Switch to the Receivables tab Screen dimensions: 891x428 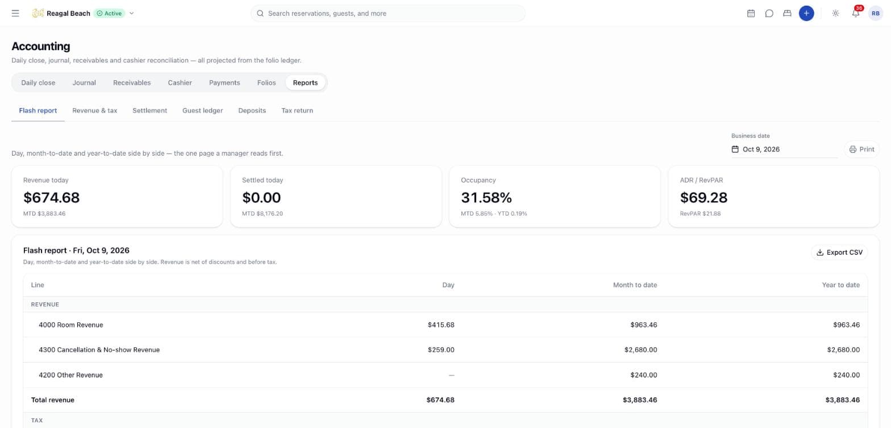click(132, 82)
